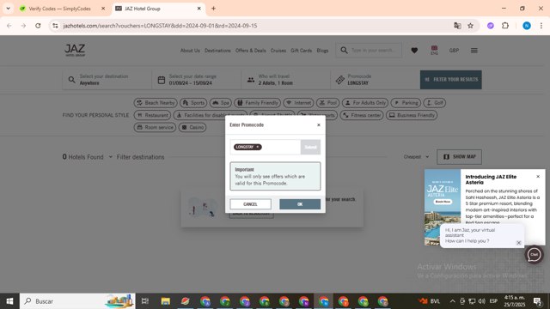Dismiss the virtual assistant greeting bubble

[518, 243]
